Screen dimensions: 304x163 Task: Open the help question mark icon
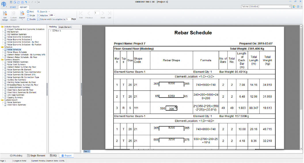(297, 7)
